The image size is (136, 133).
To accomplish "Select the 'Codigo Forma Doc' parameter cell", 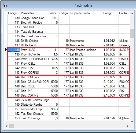I will pos(35,18).
